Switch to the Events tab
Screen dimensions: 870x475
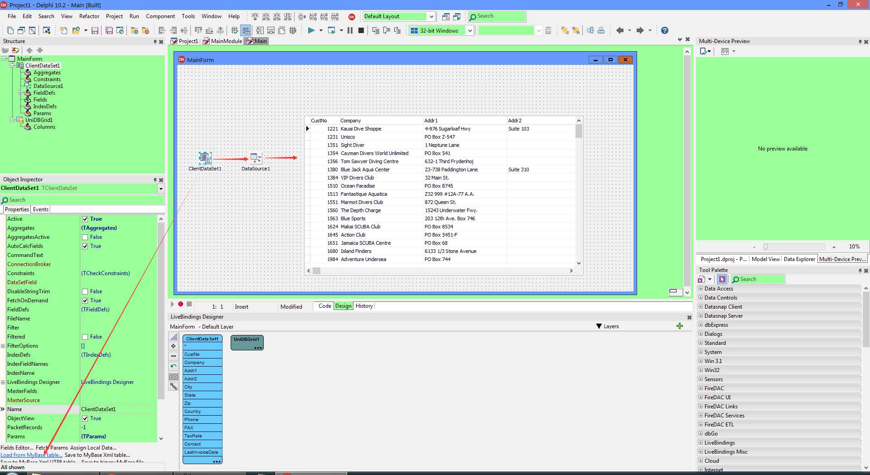(41, 209)
